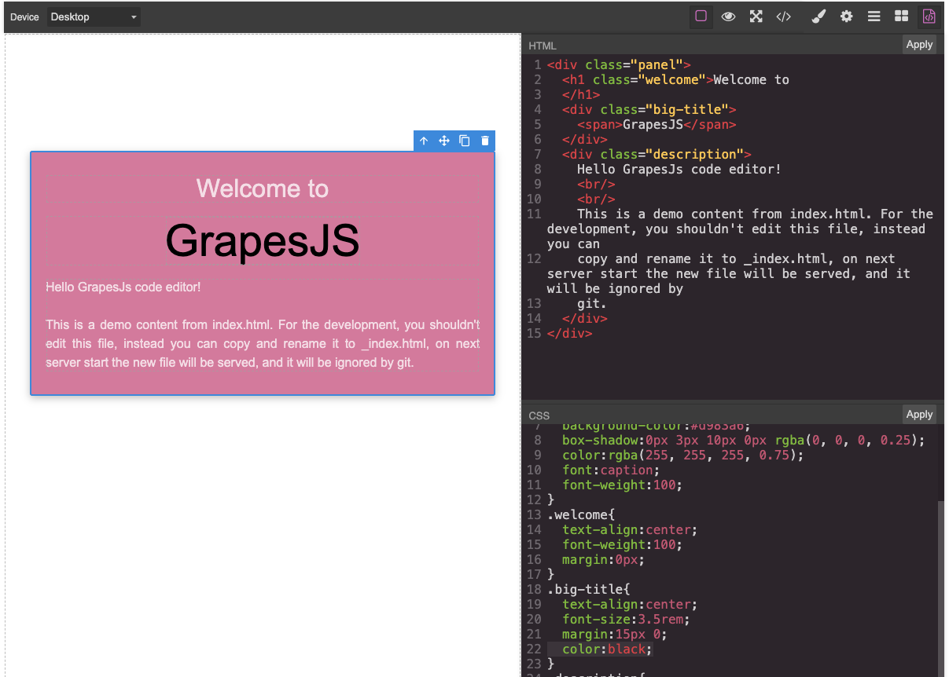Open the Device dropdown showing Desktop
Image resolution: width=949 pixels, height=677 pixels.
click(94, 16)
